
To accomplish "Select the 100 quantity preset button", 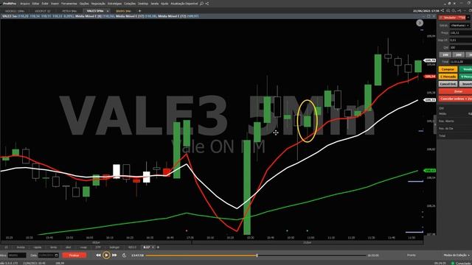I will [445, 54].
